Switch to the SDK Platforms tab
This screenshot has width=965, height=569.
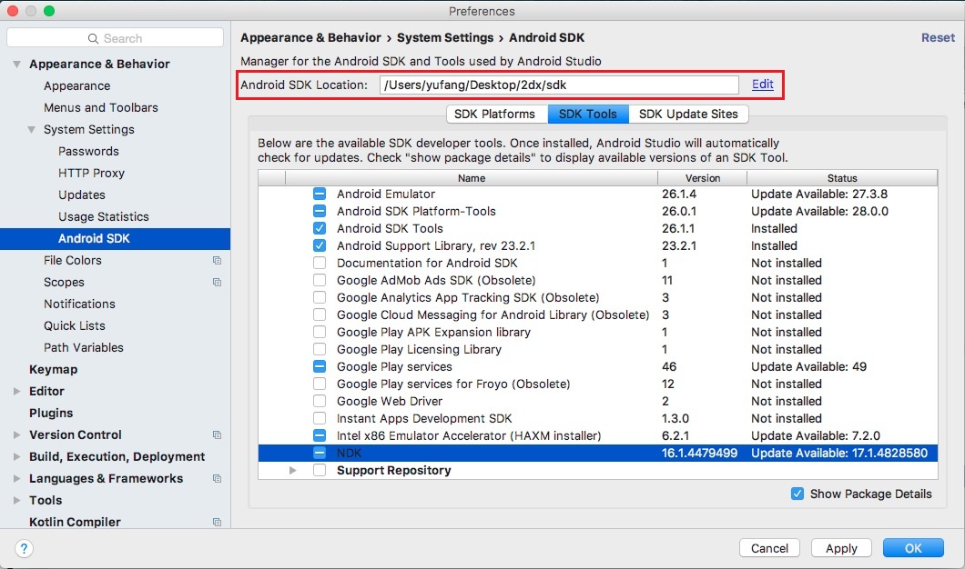tap(495, 115)
